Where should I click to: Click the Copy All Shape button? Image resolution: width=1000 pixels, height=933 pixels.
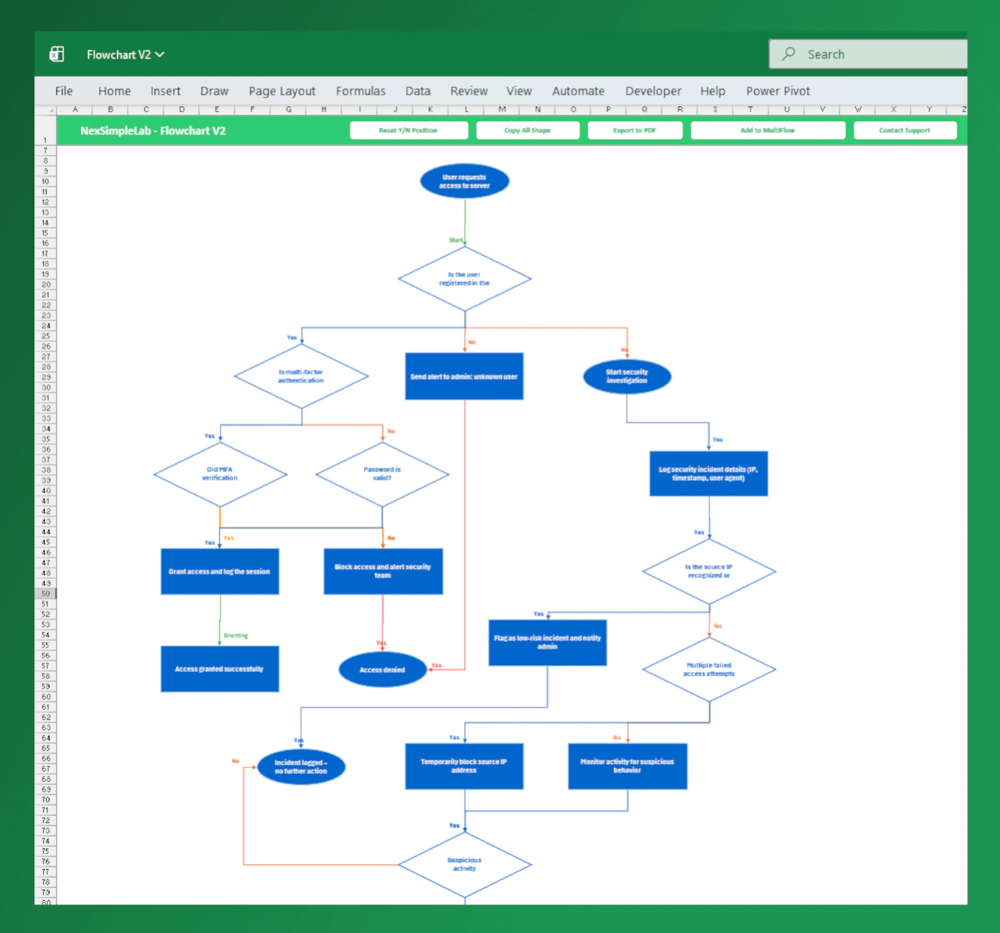click(527, 131)
